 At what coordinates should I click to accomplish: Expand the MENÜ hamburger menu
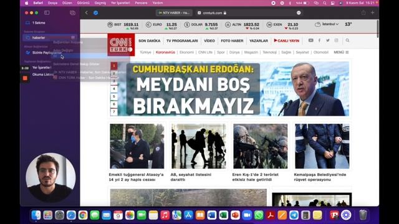click(341, 52)
